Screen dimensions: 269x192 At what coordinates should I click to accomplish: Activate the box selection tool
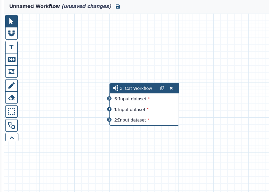point(11,111)
